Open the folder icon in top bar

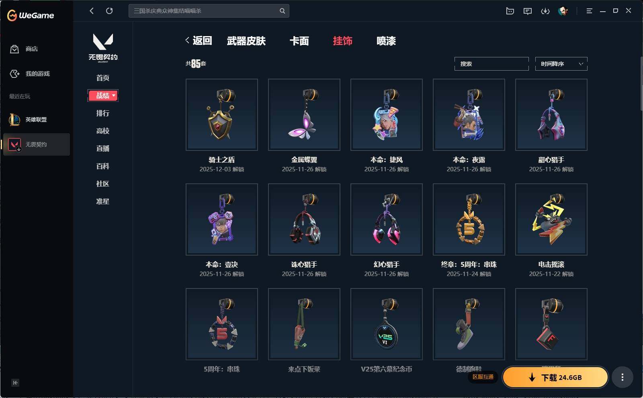(x=510, y=11)
